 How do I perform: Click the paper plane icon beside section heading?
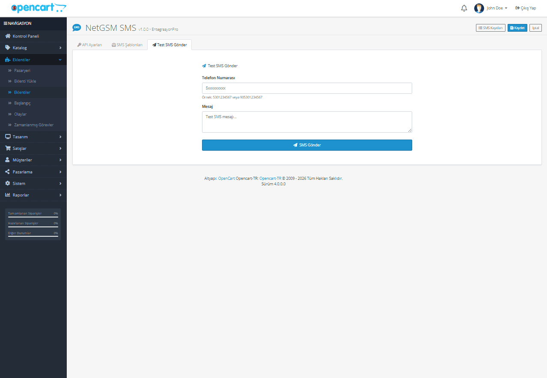[204, 66]
